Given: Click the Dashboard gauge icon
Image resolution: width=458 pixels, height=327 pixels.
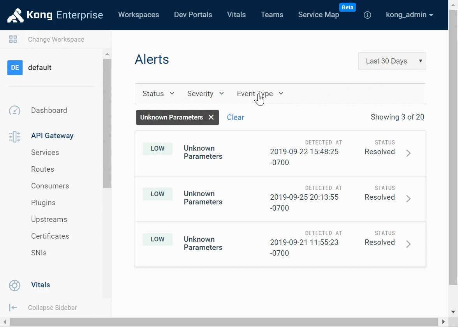Looking at the screenshot, I should pos(15,111).
